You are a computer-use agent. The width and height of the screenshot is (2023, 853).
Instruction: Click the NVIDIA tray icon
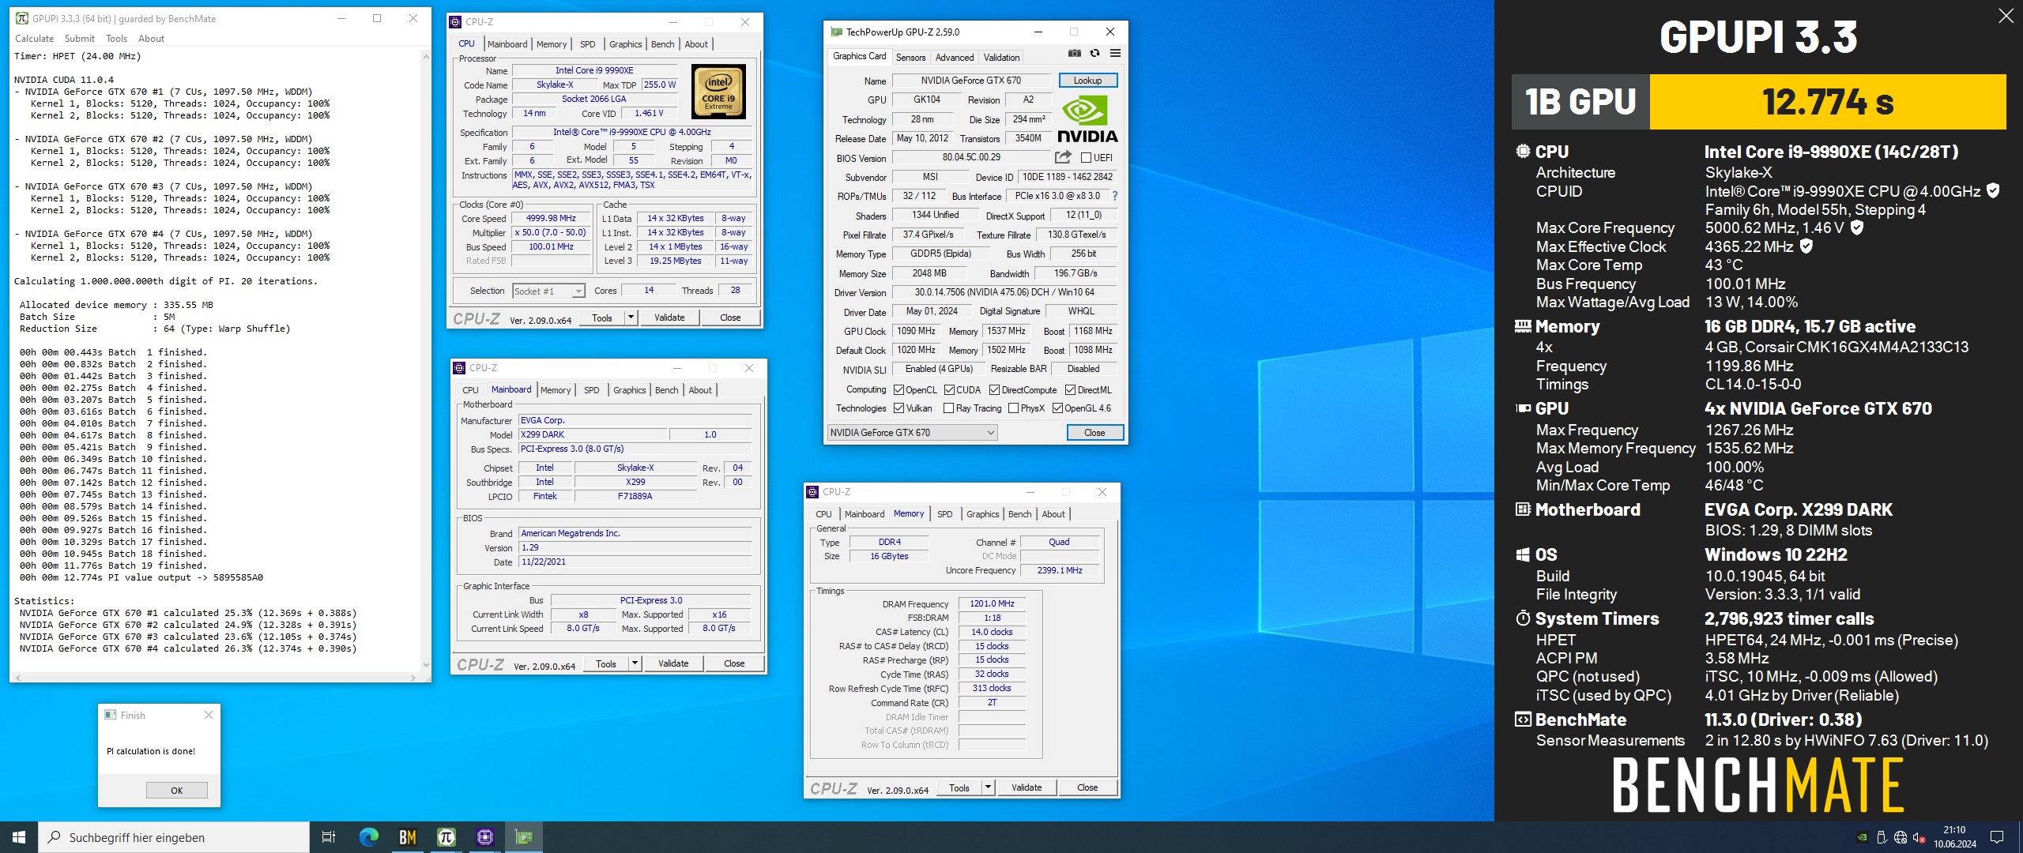[1863, 837]
